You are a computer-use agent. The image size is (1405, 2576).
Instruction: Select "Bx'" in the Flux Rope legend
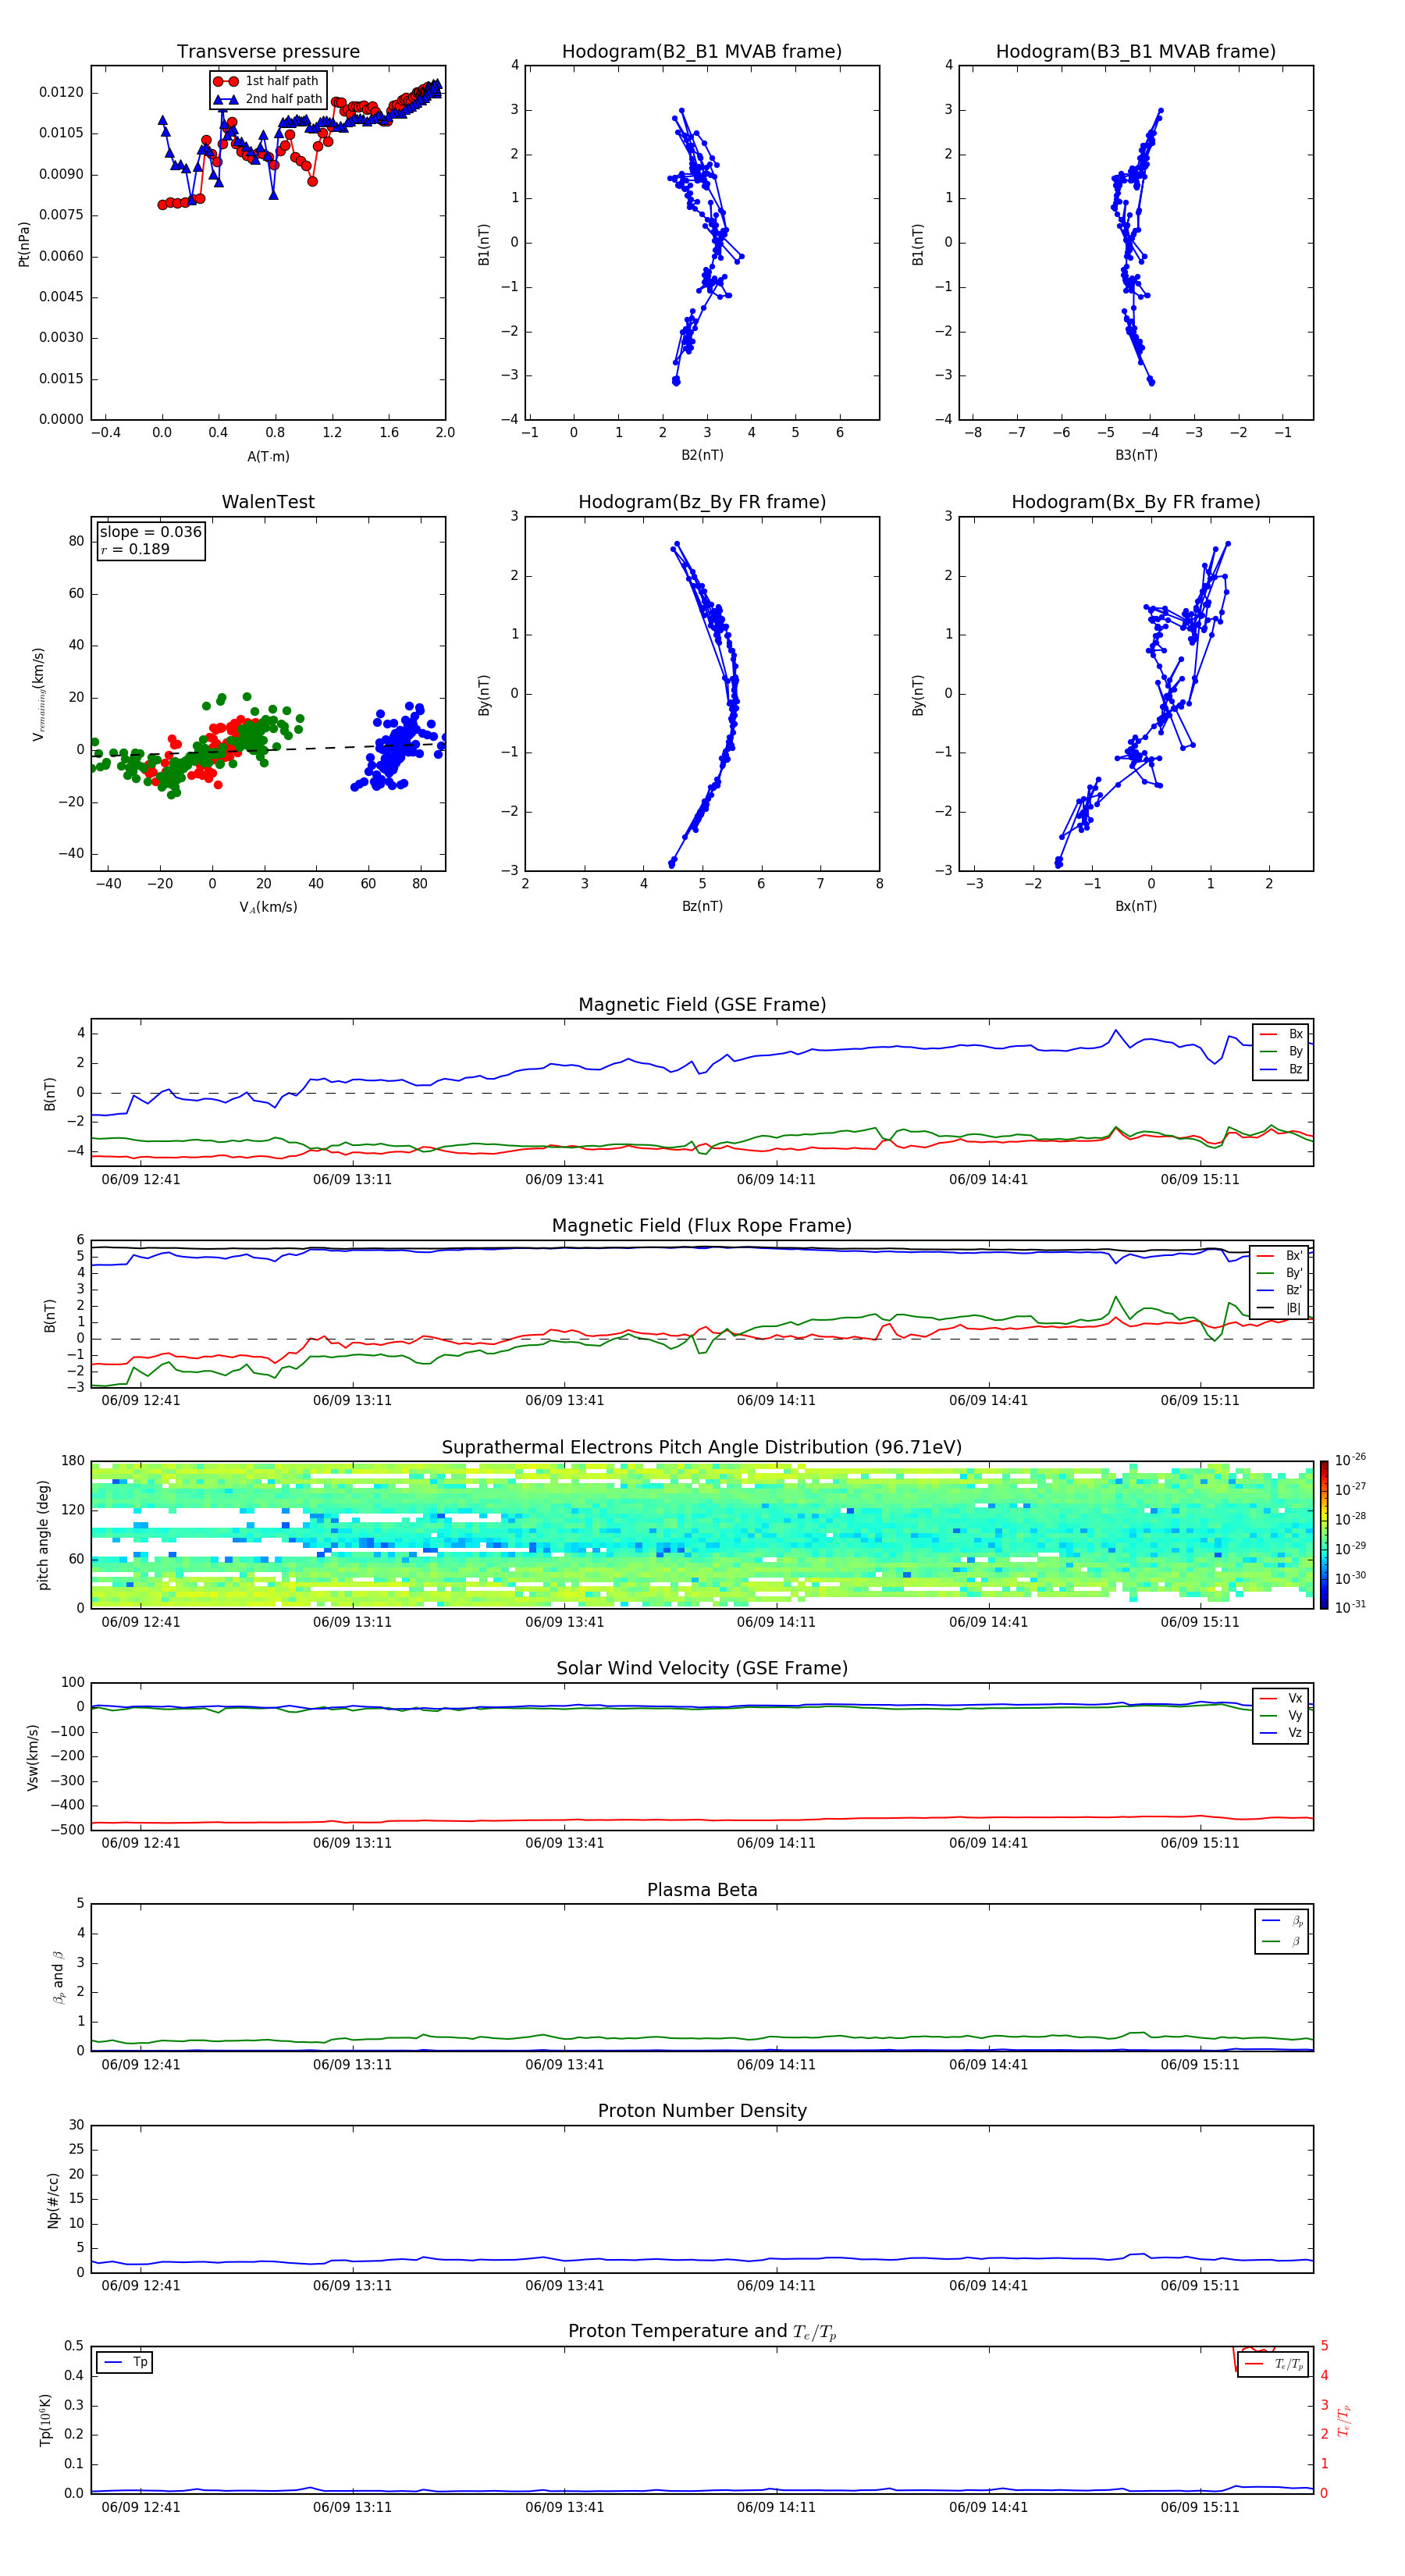(1280, 1256)
